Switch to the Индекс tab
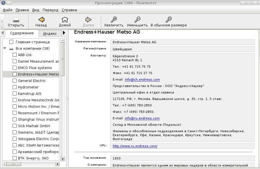This screenshot has height=169, width=260. click(50, 33)
